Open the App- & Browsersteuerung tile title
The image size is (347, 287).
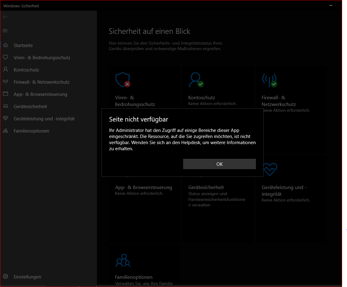[x=143, y=187]
